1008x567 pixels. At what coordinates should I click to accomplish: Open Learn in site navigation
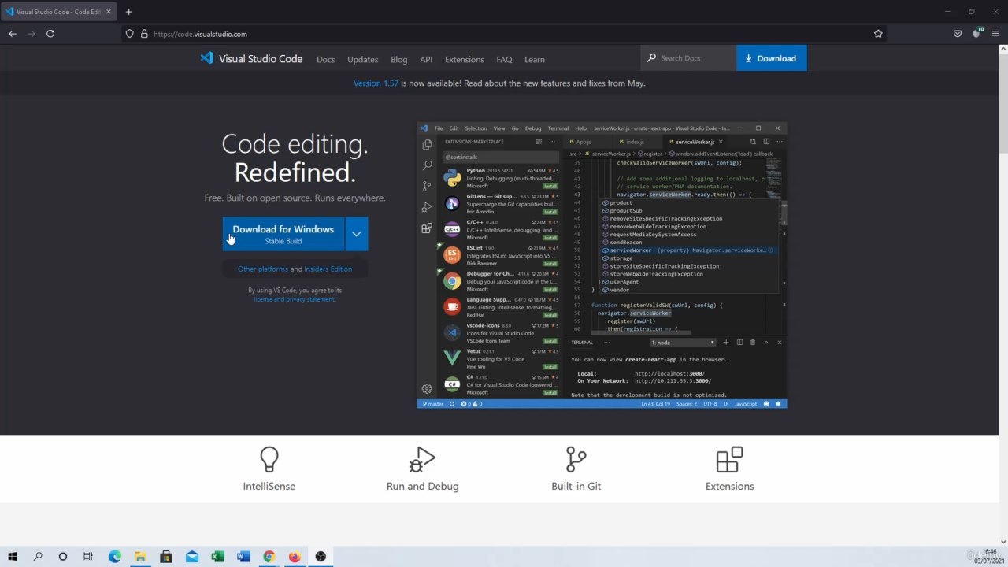click(535, 60)
